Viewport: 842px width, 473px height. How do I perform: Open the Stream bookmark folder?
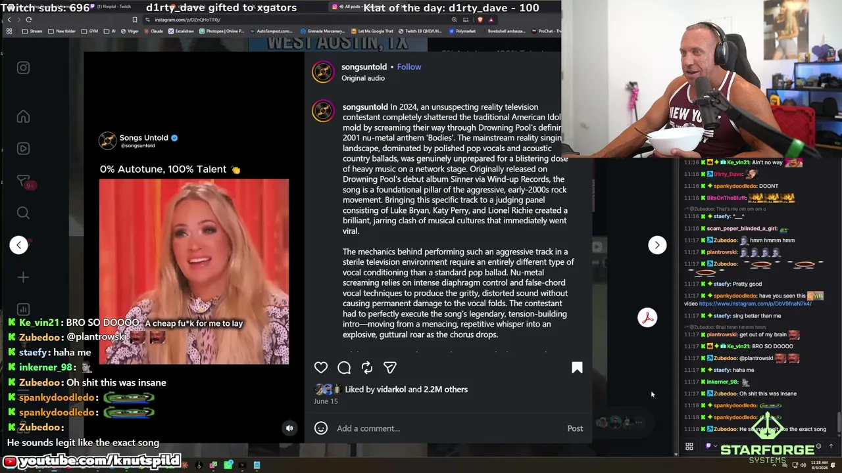click(x=32, y=31)
